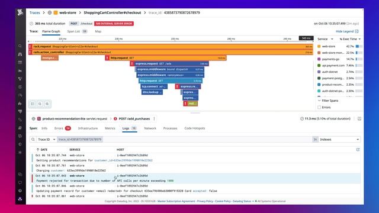Click error icon on the rack.request span

pyautogui.click(x=30, y=46)
